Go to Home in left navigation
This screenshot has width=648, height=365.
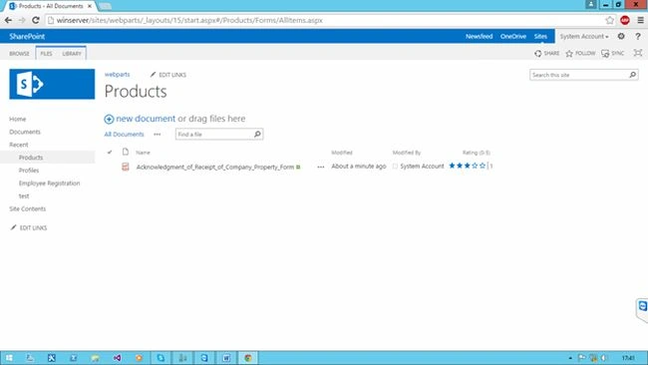pyautogui.click(x=17, y=119)
